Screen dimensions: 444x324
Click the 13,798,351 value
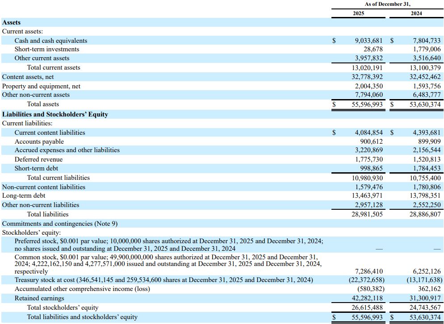click(x=425, y=195)
